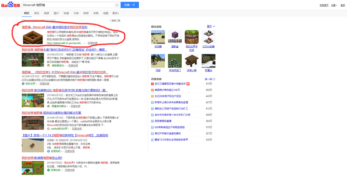Click the orange rank 3 badge in hot list
347x177 pixels.
click(x=152, y=96)
